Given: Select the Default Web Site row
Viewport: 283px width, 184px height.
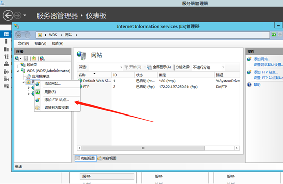Looking at the screenshot, I should [159, 81].
